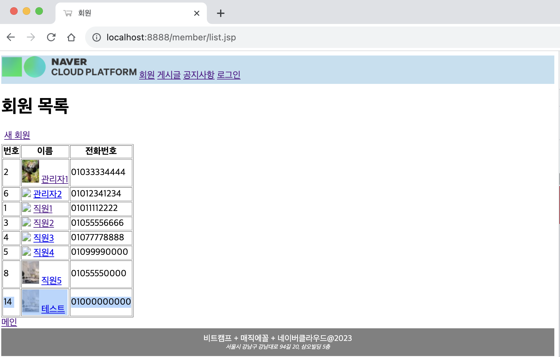Click phone number 01055550000
Viewport: 560px width, 357px height.
tap(98, 273)
